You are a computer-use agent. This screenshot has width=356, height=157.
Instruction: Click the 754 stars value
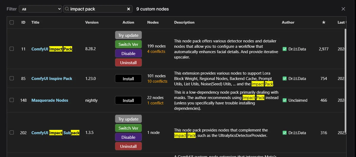[324, 78]
